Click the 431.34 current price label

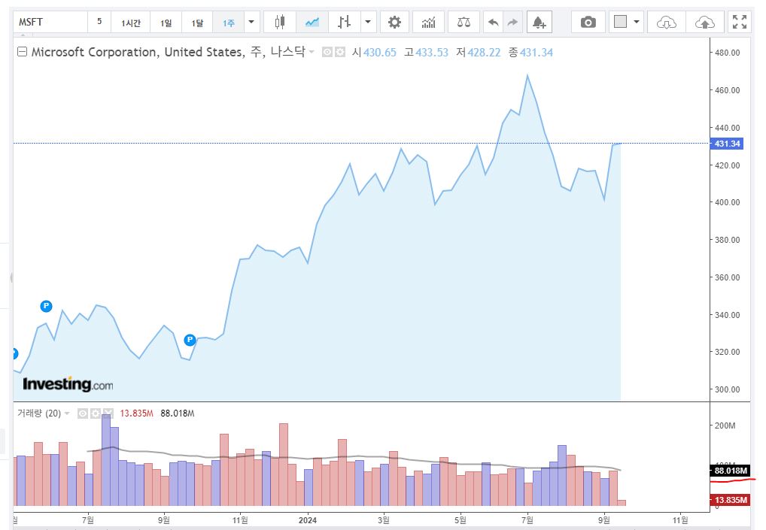tap(727, 144)
